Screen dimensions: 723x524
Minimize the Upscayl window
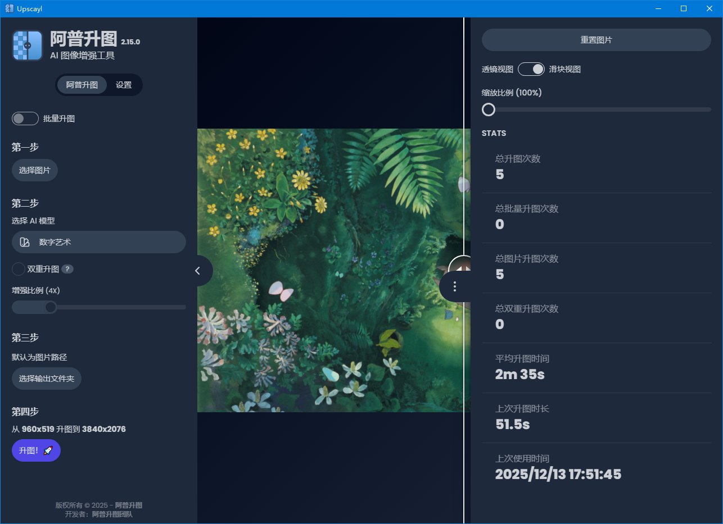click(x=658, y=8)
